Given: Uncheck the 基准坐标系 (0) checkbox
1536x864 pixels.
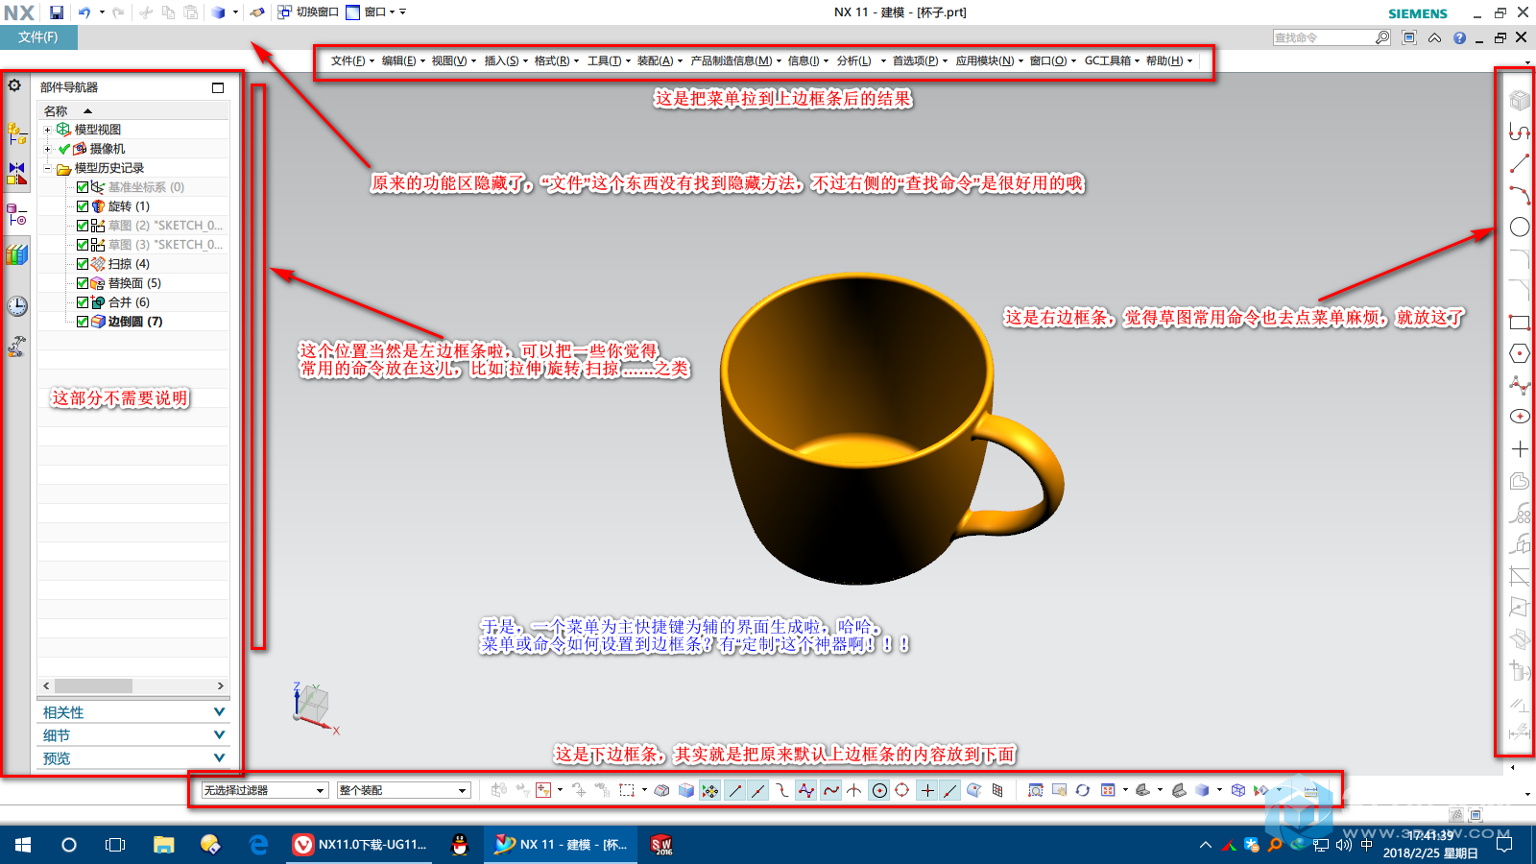Looking at the screenshot, I should pos(83,187).
